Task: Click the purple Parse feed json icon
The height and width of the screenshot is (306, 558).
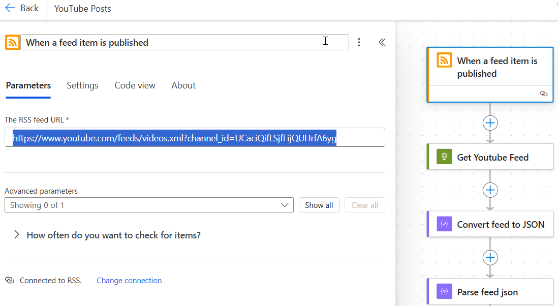Action: pyautogui.click(x=444, y=291)
